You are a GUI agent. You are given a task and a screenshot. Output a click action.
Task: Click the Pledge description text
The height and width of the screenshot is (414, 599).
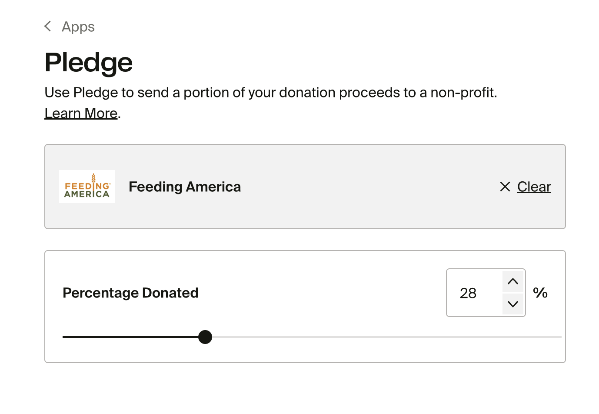click(x=270, y=93)
